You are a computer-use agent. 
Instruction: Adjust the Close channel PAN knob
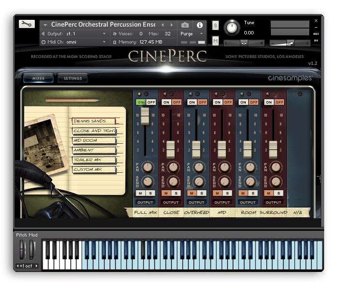173,167
